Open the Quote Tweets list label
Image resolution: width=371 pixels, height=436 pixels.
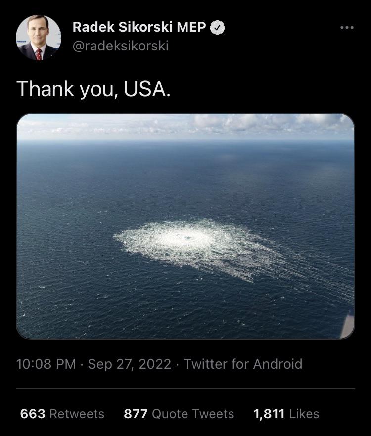pos(193,414)
